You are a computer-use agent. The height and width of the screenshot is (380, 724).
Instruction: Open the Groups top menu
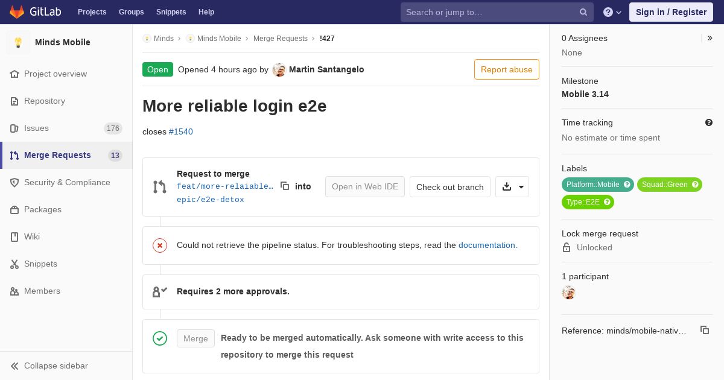(131, 12)
